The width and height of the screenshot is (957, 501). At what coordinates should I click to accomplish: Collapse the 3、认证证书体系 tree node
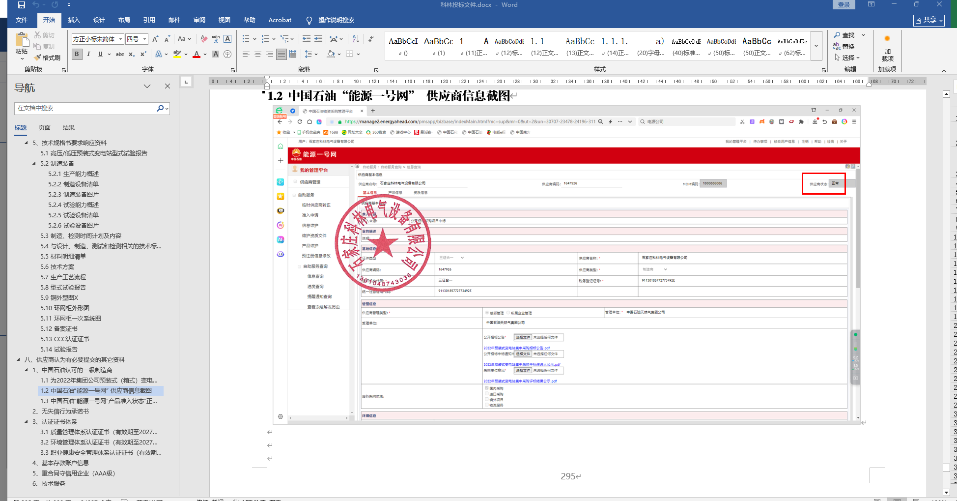26,421
